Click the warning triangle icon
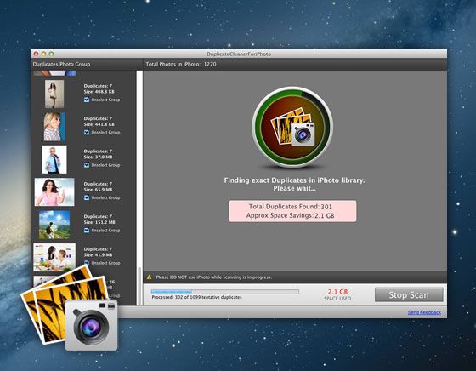Viewport: 476px width, 371px height. click(x=149, y=277)
